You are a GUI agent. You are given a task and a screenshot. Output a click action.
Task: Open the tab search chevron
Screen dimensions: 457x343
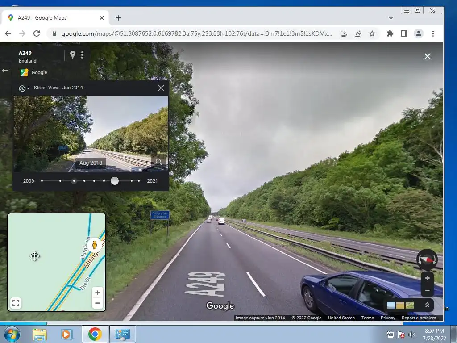click(391, 18)
